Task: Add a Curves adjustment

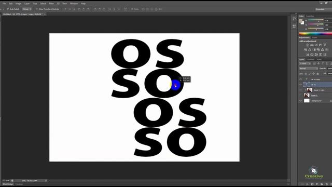Action: (316, 45)
